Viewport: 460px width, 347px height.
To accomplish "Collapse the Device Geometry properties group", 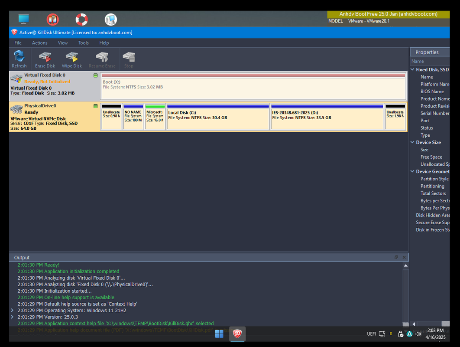I will (412, 171).
